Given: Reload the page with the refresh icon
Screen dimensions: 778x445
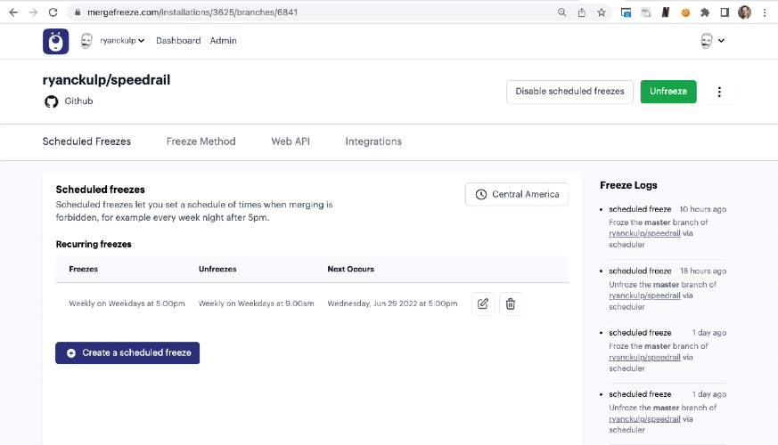Looking at the screenshot, I should click(53, 12).
